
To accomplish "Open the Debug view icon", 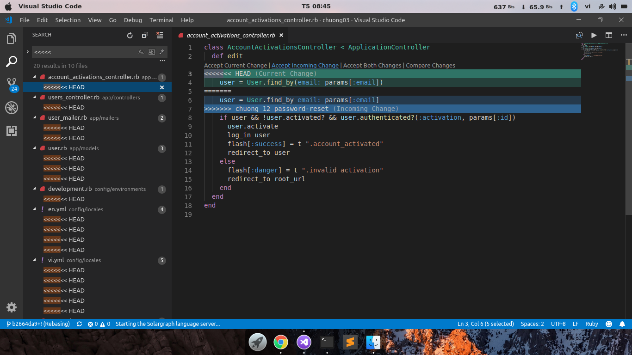I will 12,108.
